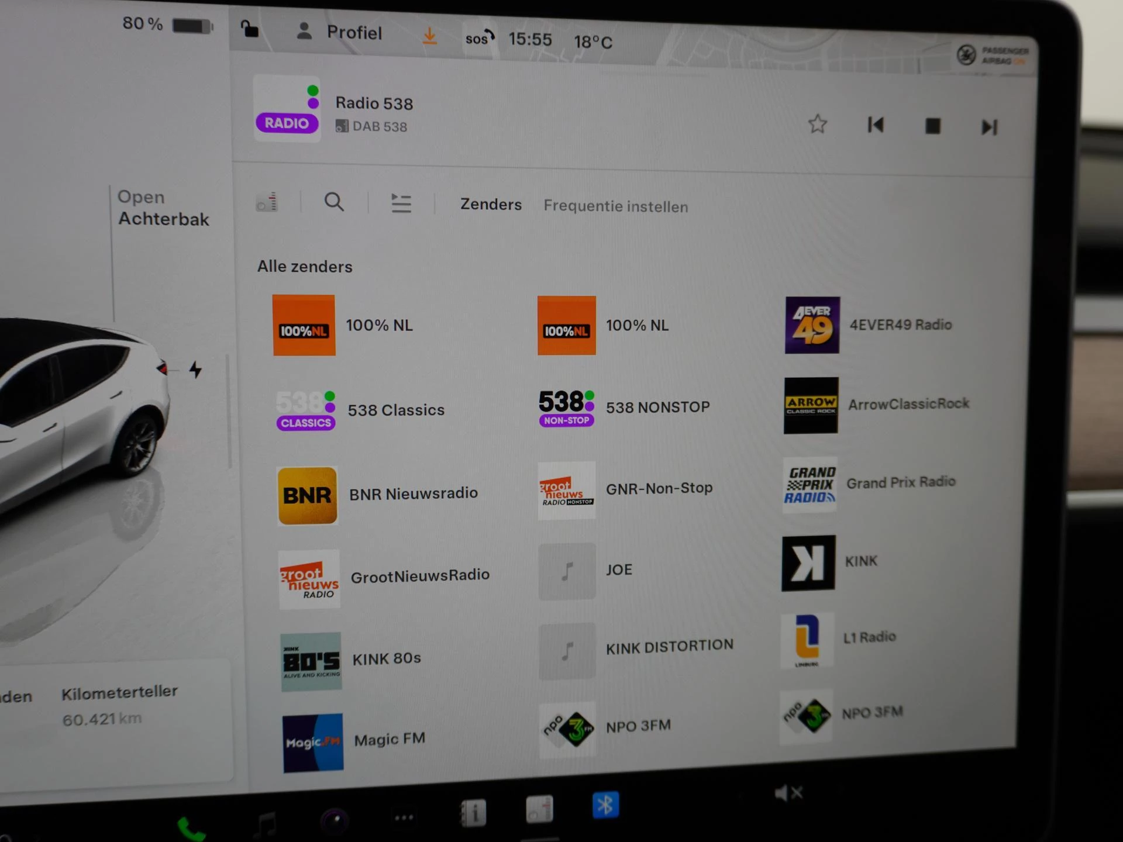Select ArrowClassicRock logo

[811, 405]
